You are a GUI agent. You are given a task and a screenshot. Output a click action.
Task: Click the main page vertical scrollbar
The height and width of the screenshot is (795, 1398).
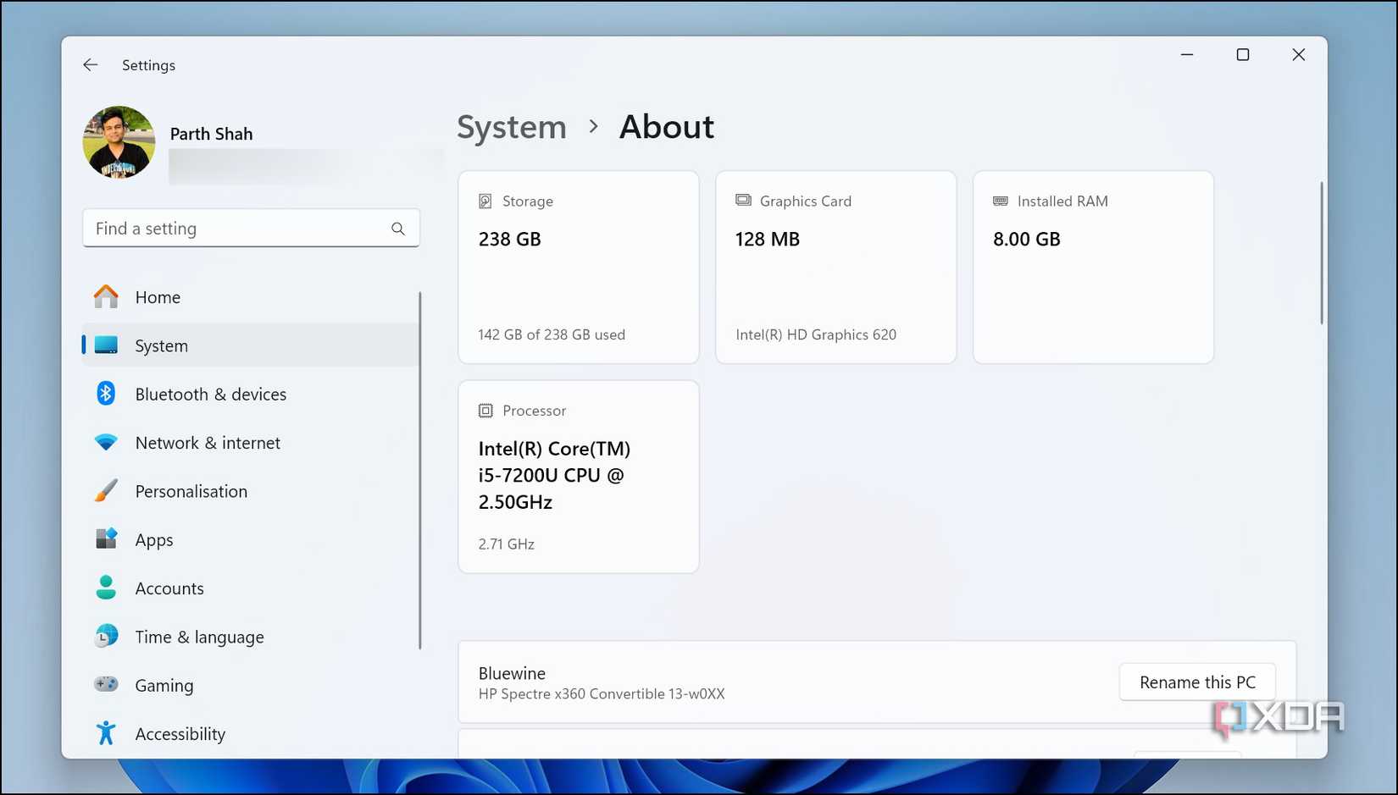1321,252
